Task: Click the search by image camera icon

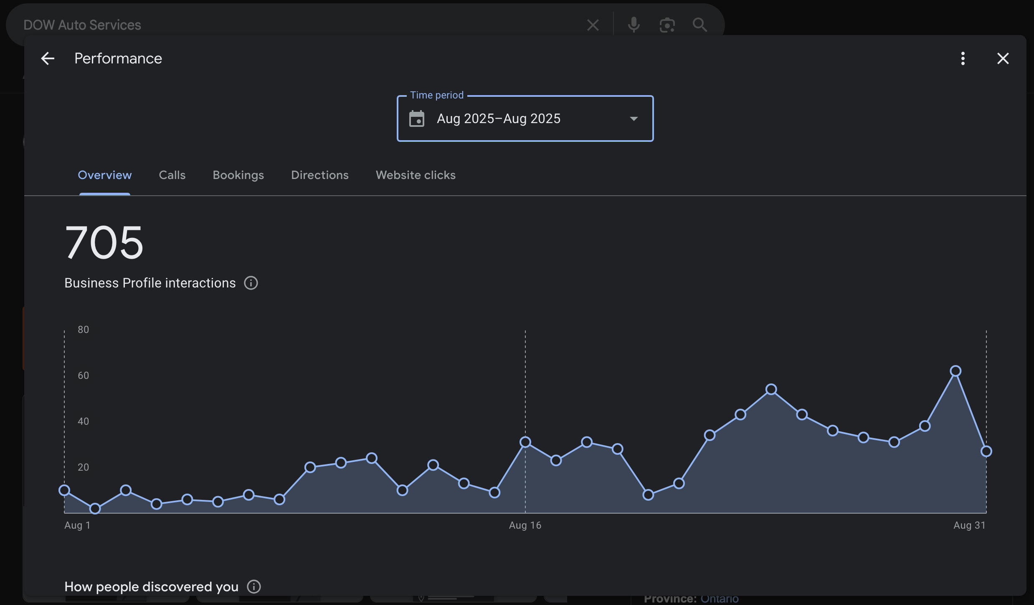Action: [667, 25]
